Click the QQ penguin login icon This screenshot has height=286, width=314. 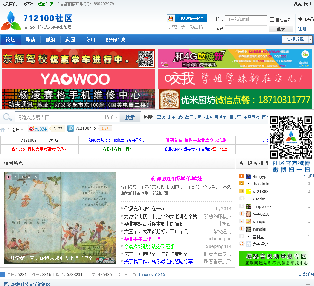(x=171, y=18)
